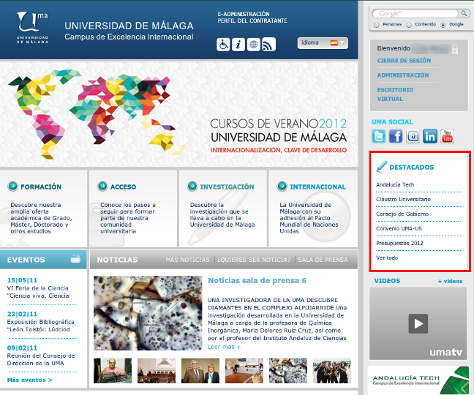The image size is (474, 395).
Task: Open the idioma language dropdown
Action: click(x=323, y=43)
